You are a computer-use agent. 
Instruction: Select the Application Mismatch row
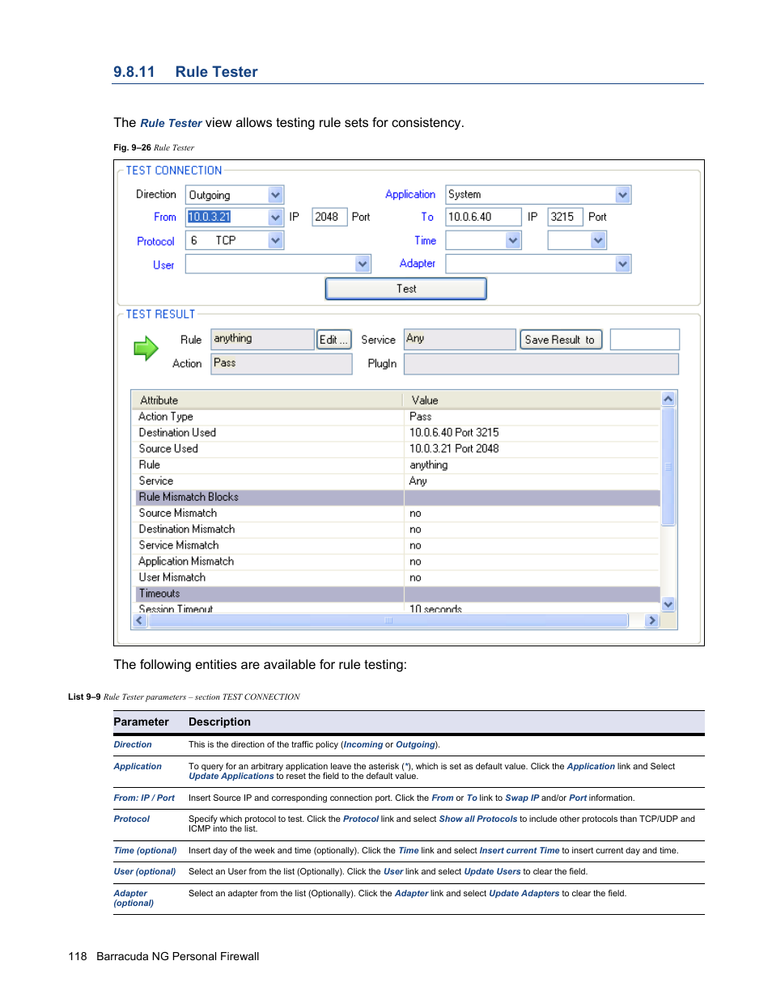396,561
